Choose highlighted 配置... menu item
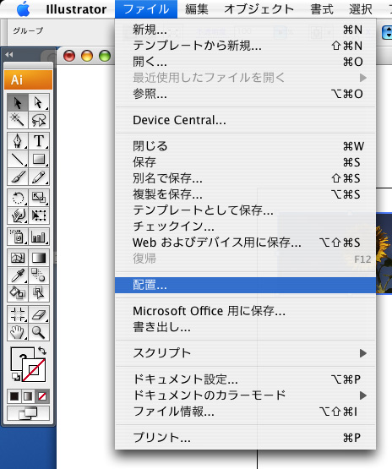392x469 pixels. 246,285
